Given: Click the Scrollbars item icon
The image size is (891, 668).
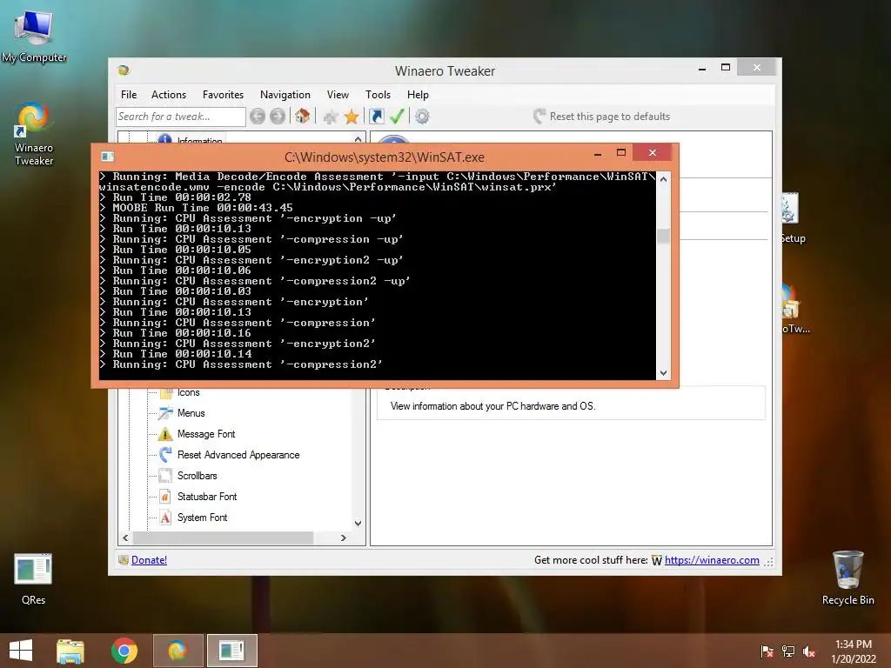Looking at the screenshot, I should pos(165,476).
